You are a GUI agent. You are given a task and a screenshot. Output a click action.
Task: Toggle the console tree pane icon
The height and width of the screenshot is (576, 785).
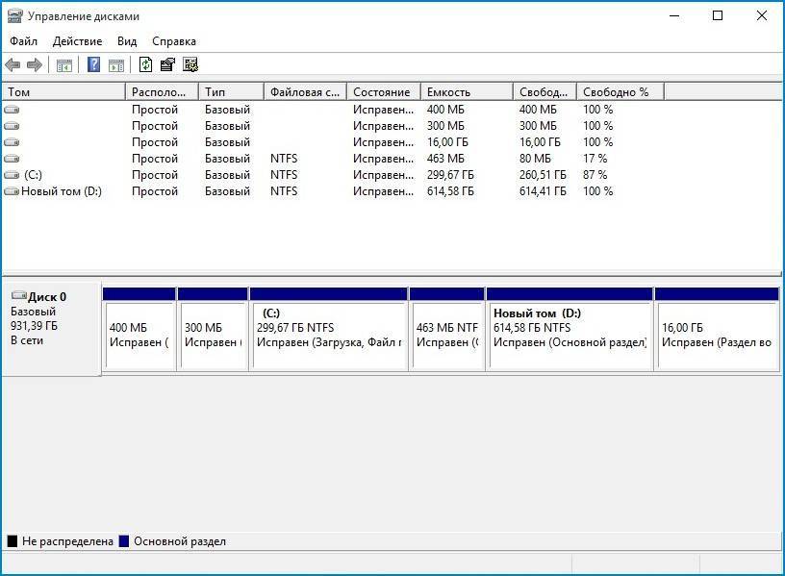point(64,65)
